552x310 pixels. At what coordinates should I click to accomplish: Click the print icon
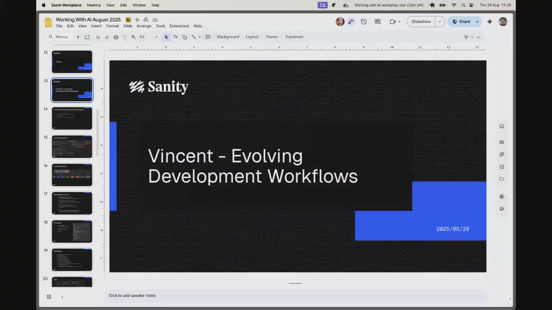116,37
